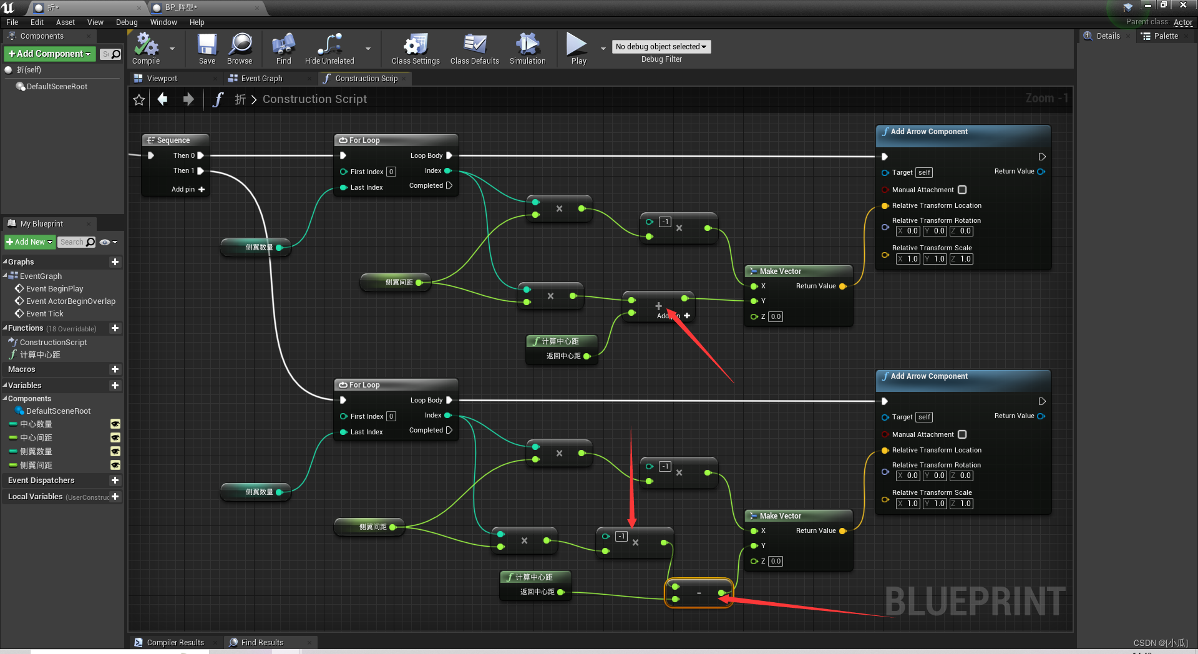The height and width of the screenshot is (654, 1198).
Task: Navigate back in graph history
Action: pyautogui.click(x=162, y=99)
